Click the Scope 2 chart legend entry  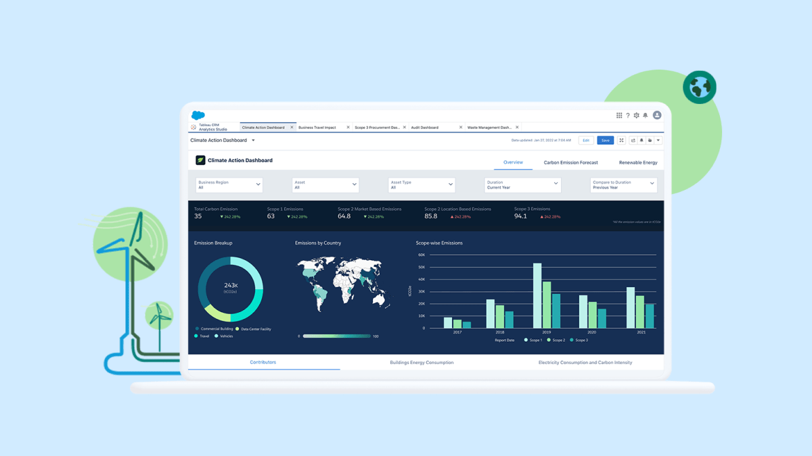click(x=556, y=340)
